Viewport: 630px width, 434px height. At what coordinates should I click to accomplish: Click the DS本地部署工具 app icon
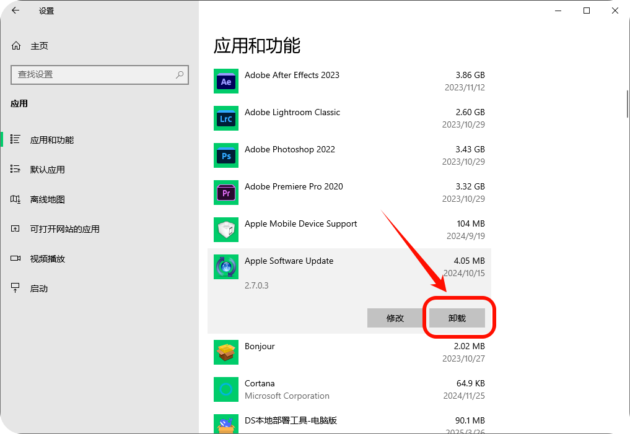(x=226, y=424)
